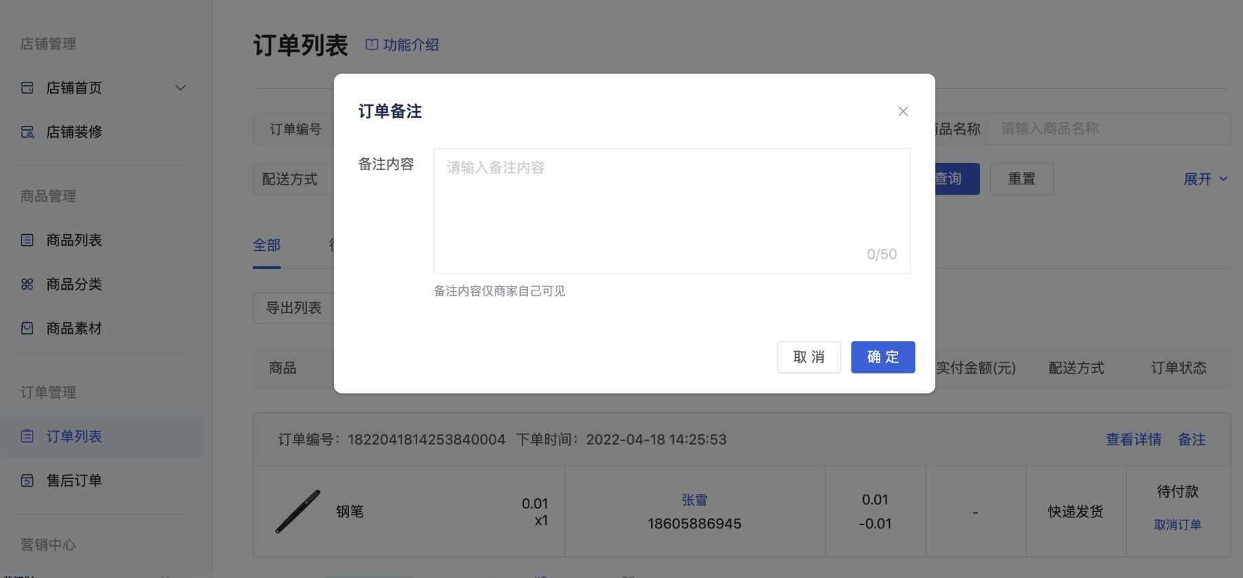
Task: Click the 订单编号 filter label
Action: (295, 129)
